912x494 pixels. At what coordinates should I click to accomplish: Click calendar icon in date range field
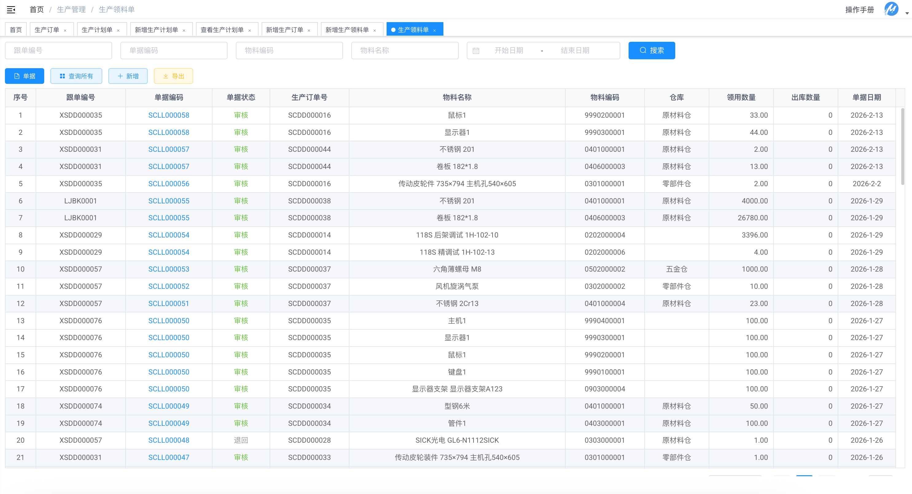point(476,51)
